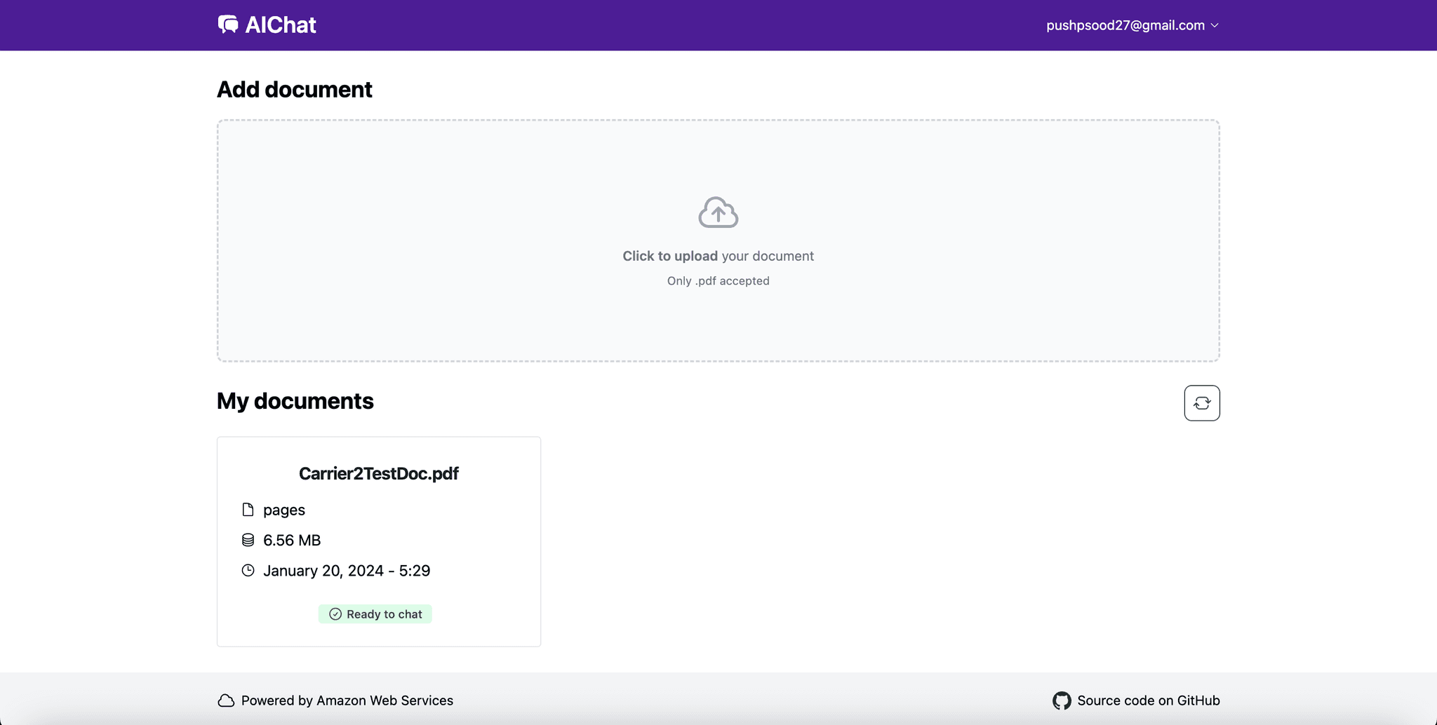This screenshot has height=725, width=1437.
Task: Click the page icon beside pages
Action: click(248, 510)
